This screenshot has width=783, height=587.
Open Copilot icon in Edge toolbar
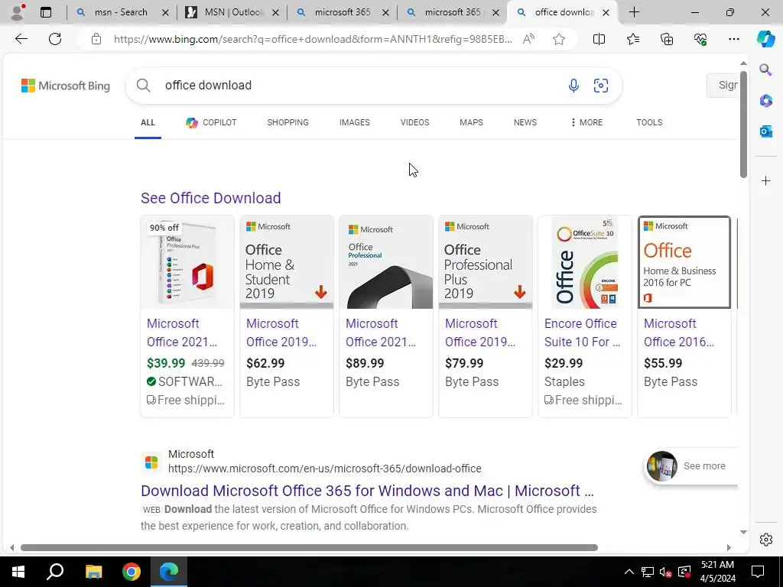tap(765, 39)
